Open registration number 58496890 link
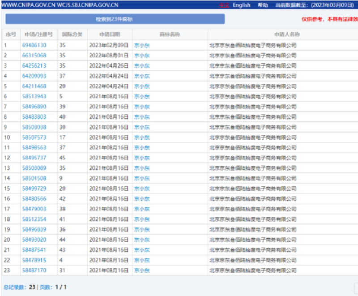This screenshot has width=358, height=296. [x=34, y=107]
